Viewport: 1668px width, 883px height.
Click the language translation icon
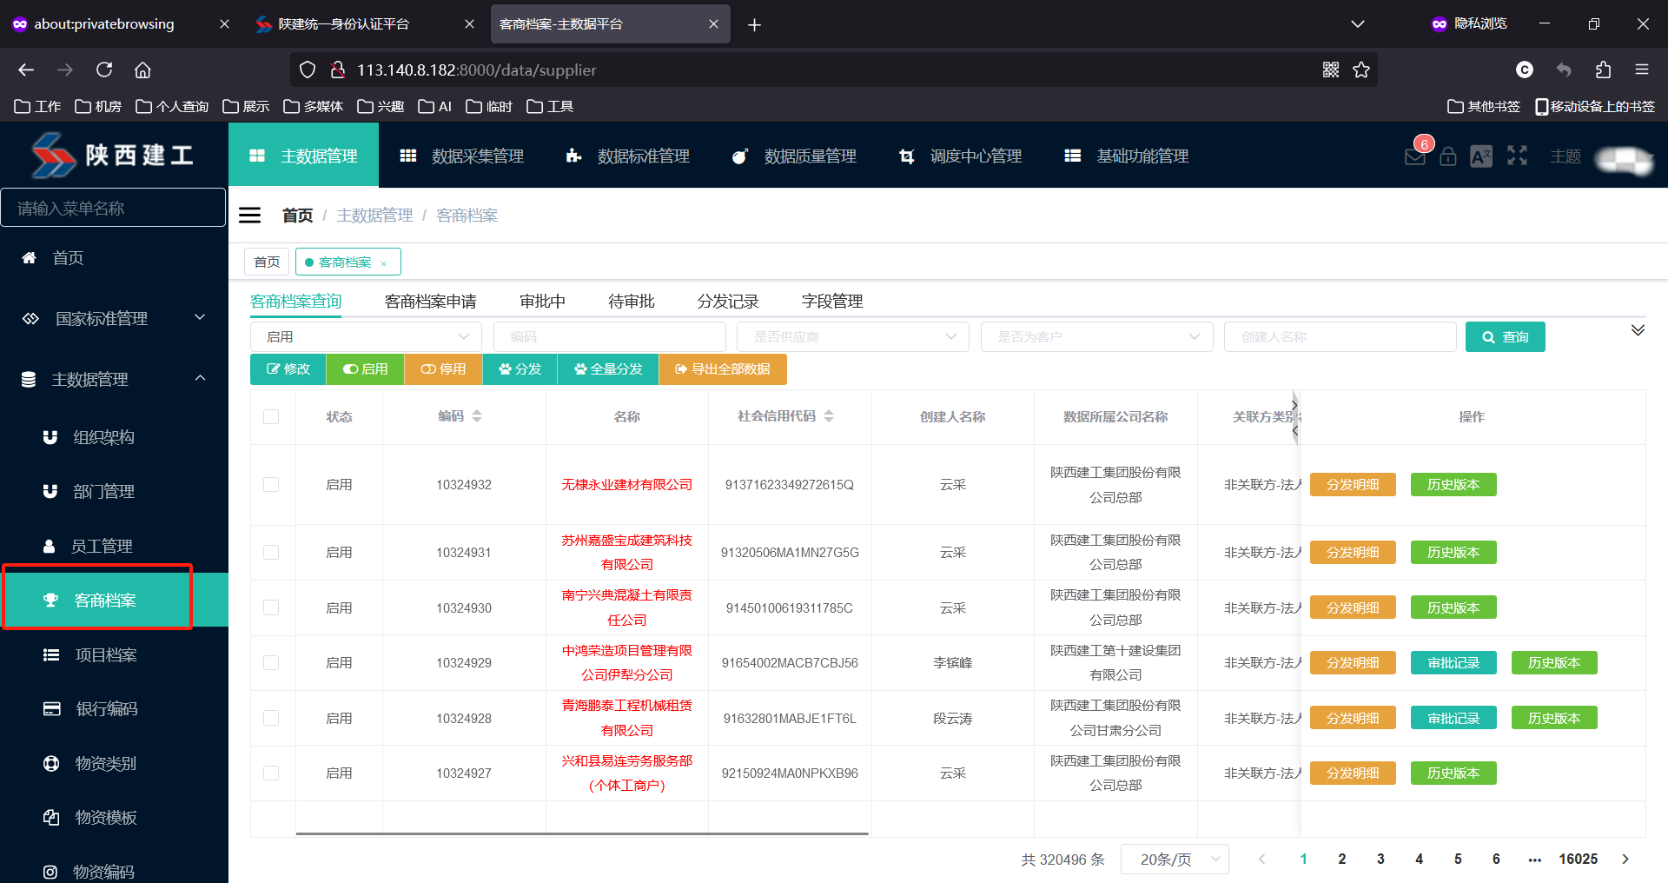1480,156
